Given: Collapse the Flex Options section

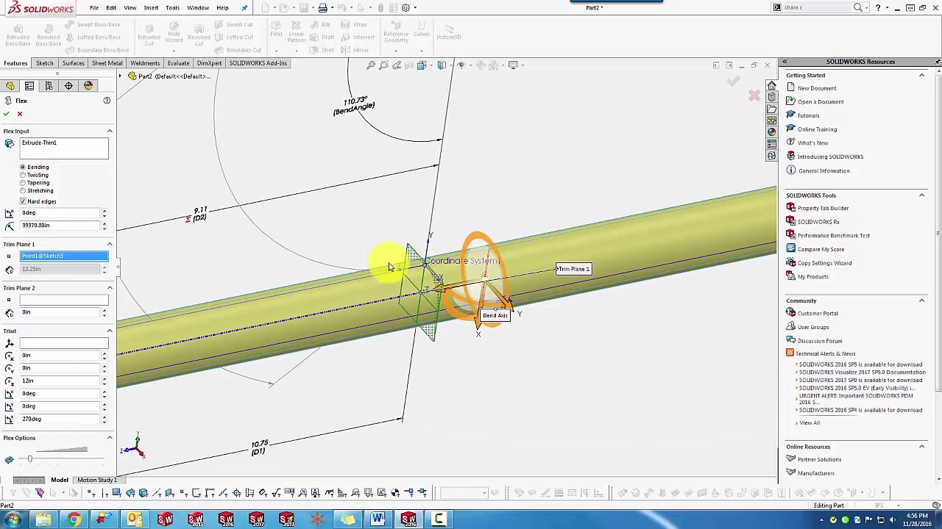Looking at the screenshot, I should [x=110, y=438].
